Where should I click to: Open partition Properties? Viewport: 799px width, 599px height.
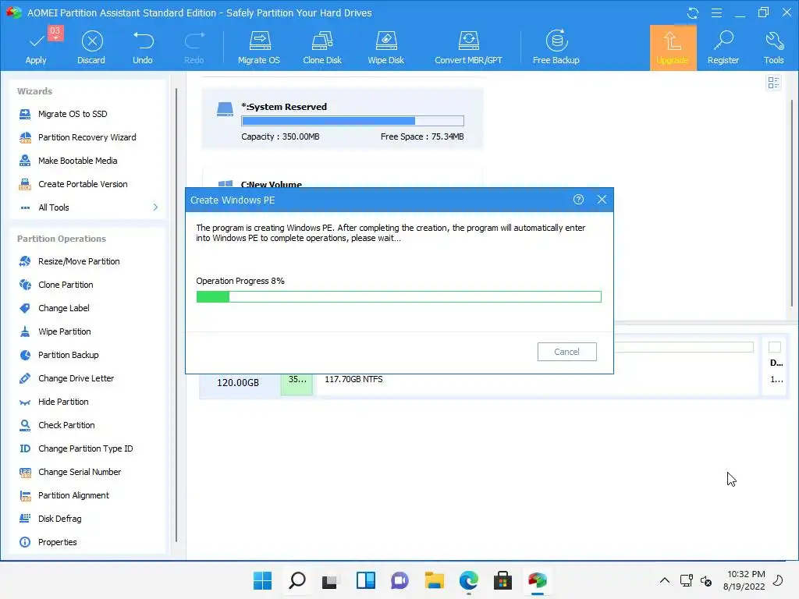pyautogui.click(x=57, y=543)
